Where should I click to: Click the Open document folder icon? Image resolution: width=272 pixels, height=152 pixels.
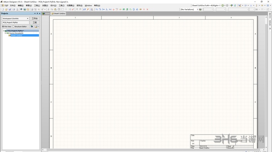6,9
